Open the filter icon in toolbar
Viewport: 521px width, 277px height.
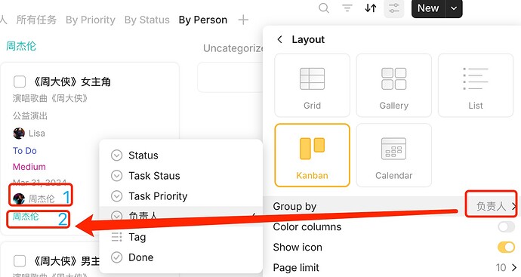pyautogui.click(x=347, y=8)
